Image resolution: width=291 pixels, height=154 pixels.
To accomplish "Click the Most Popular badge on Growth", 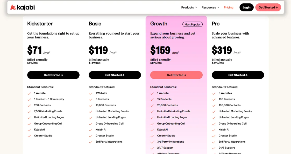I will click(193, 24).
